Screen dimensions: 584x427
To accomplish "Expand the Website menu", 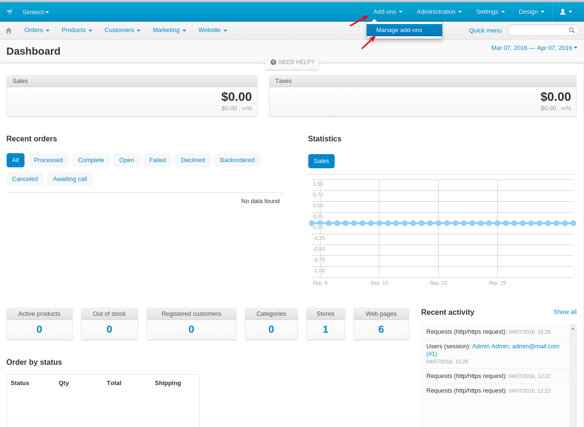I will point(213,30).
